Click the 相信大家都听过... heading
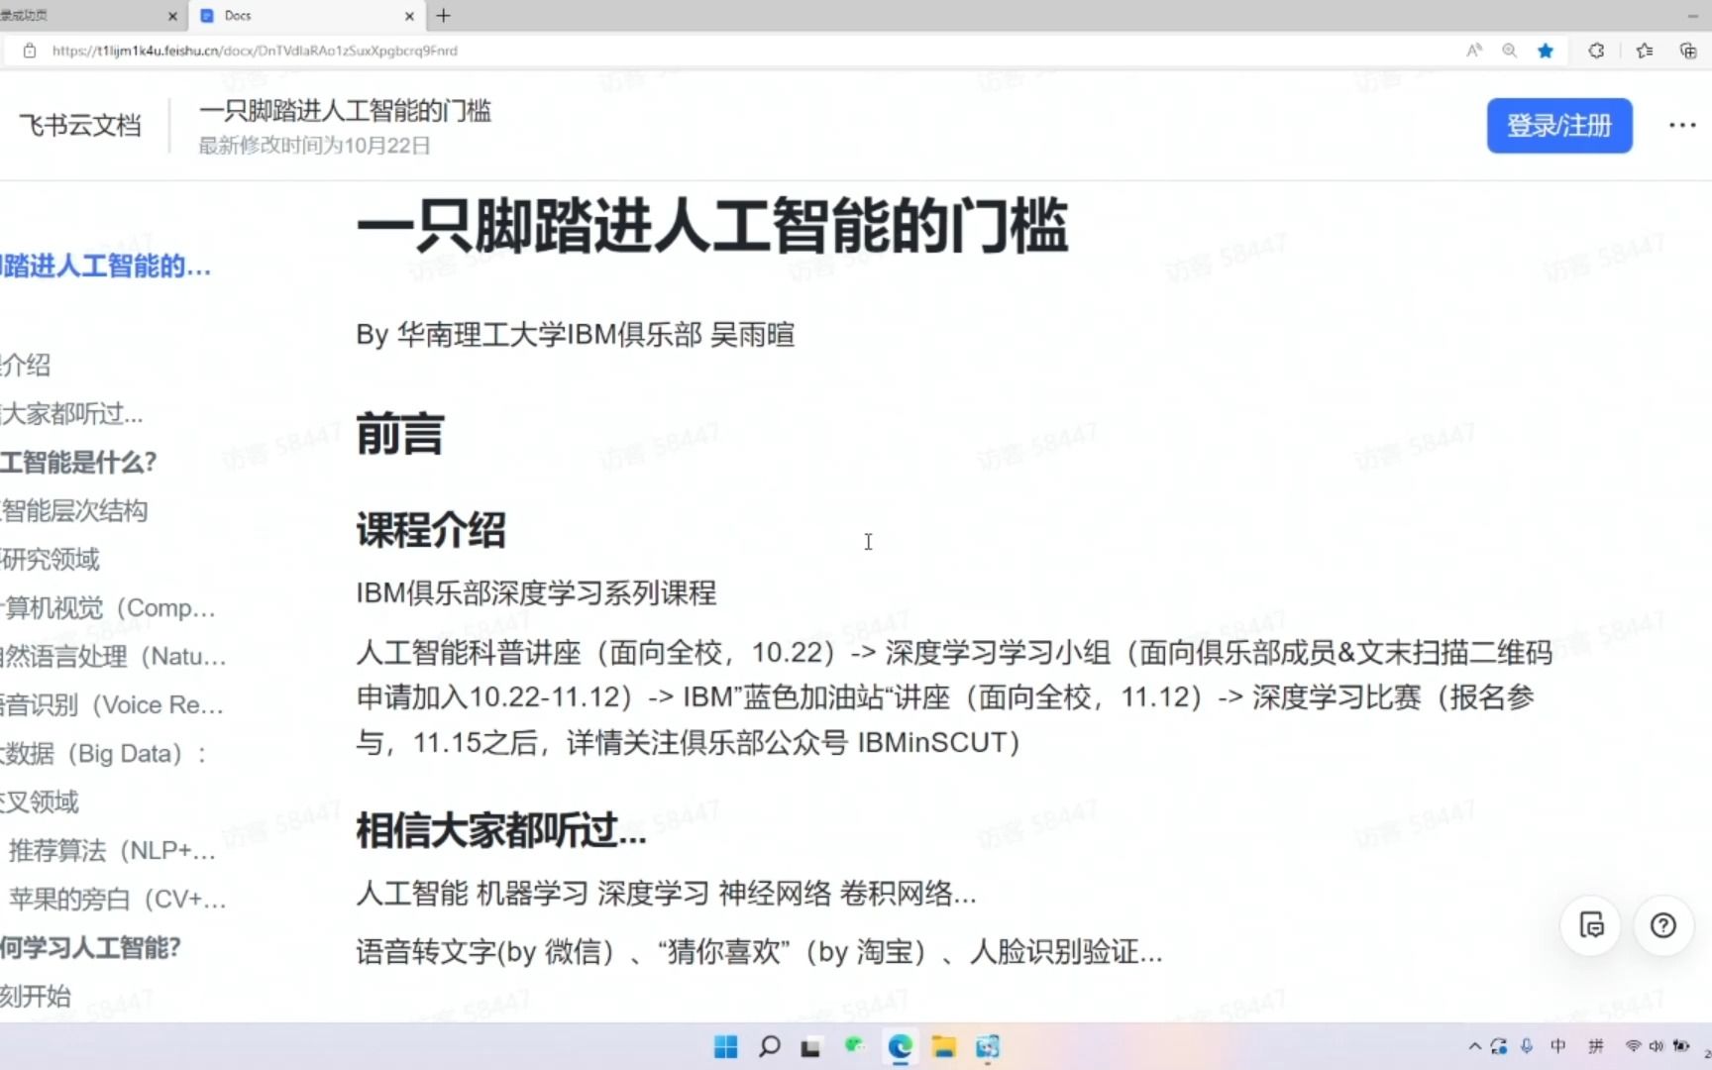This screenshot has width=1712, height=1070. click(x=501, y=830)
